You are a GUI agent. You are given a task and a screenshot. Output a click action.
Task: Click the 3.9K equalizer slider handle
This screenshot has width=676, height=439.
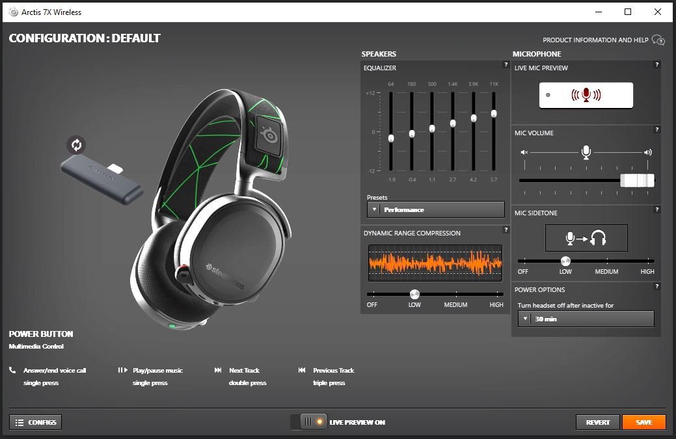pyautogui.click(x=474, y=118)
